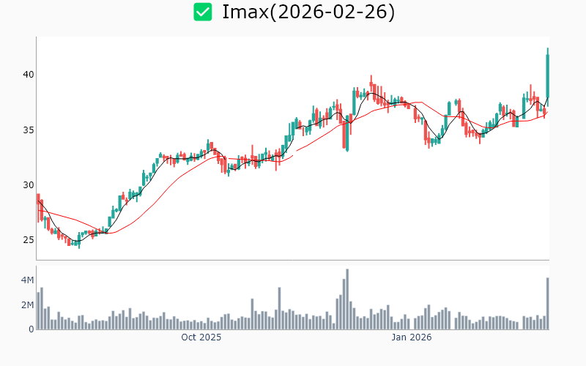
Task: Click the 0 volume axis label
Action: [x=31, y=329]
